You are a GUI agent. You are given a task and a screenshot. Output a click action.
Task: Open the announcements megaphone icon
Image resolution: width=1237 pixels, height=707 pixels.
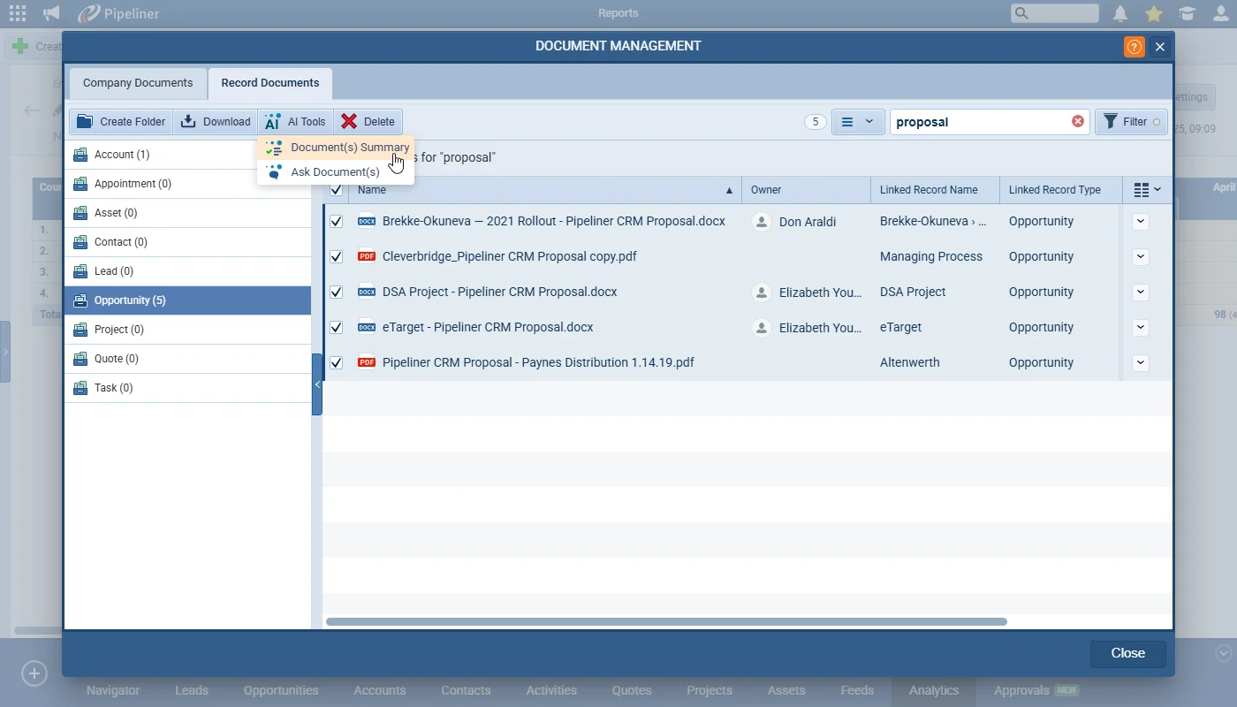tap(52, 13)
